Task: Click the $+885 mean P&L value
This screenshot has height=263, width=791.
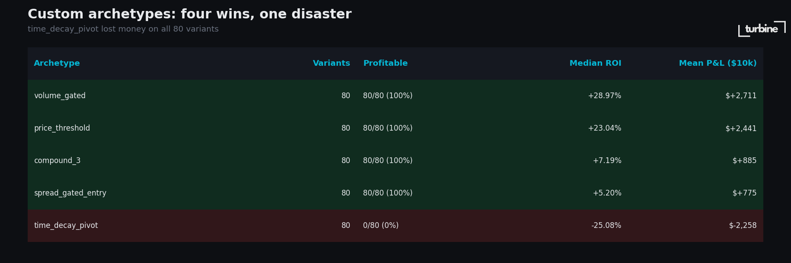Action: (744, 160)
